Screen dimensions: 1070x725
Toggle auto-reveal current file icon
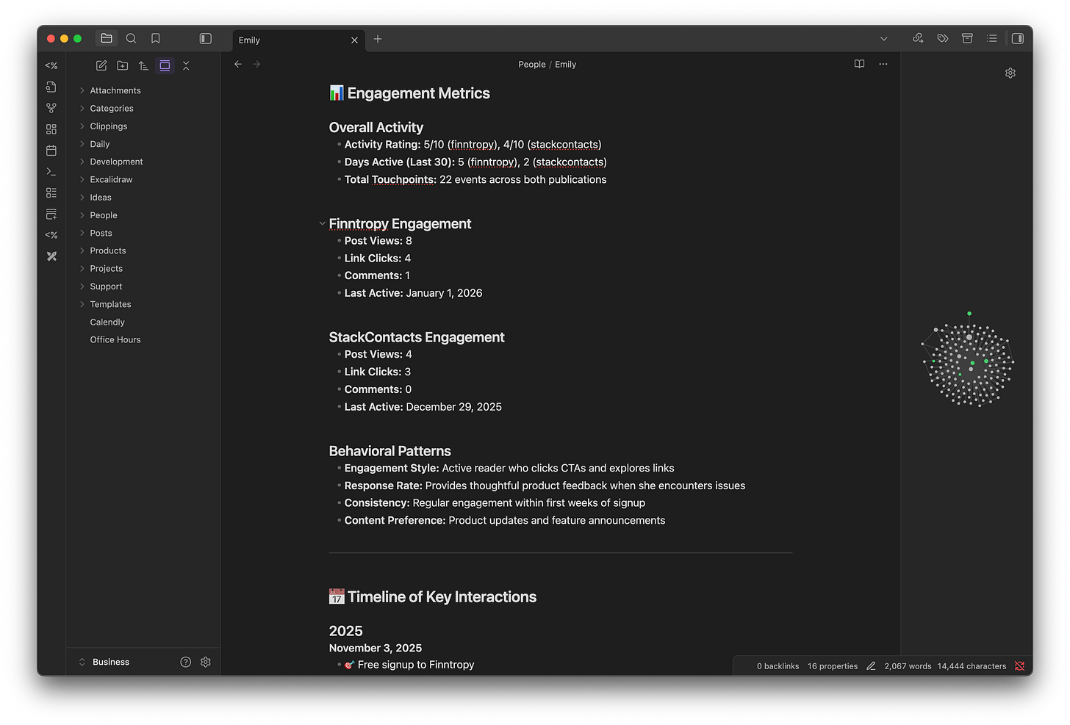click(165, 65)
